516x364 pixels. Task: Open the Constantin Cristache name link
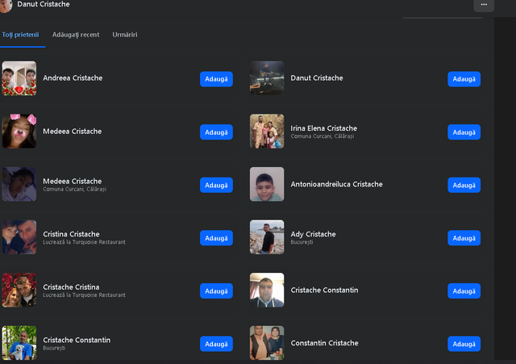[324, 343]
